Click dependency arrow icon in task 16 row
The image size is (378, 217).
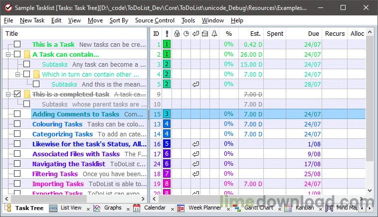click(x=195, y=144)
